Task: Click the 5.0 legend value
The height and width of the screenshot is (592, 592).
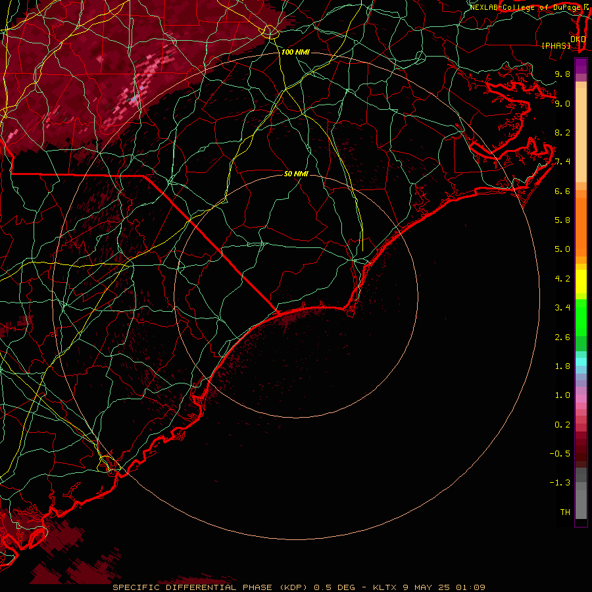Action: [x=562, y=249]
